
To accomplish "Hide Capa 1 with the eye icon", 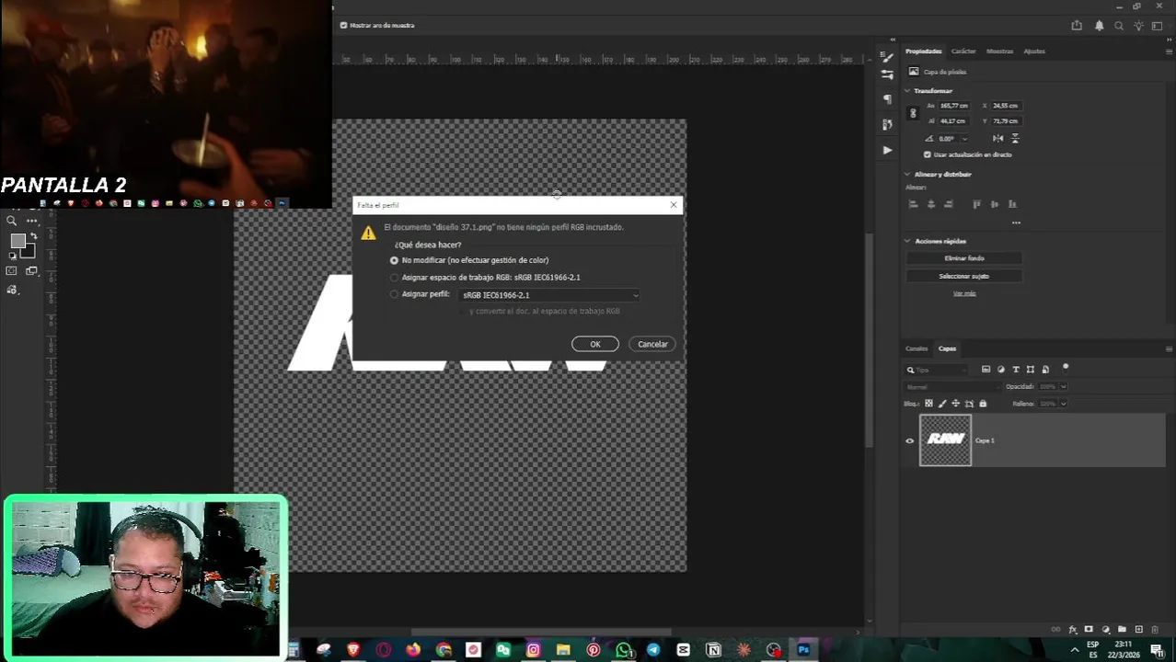I will point(910,440).
